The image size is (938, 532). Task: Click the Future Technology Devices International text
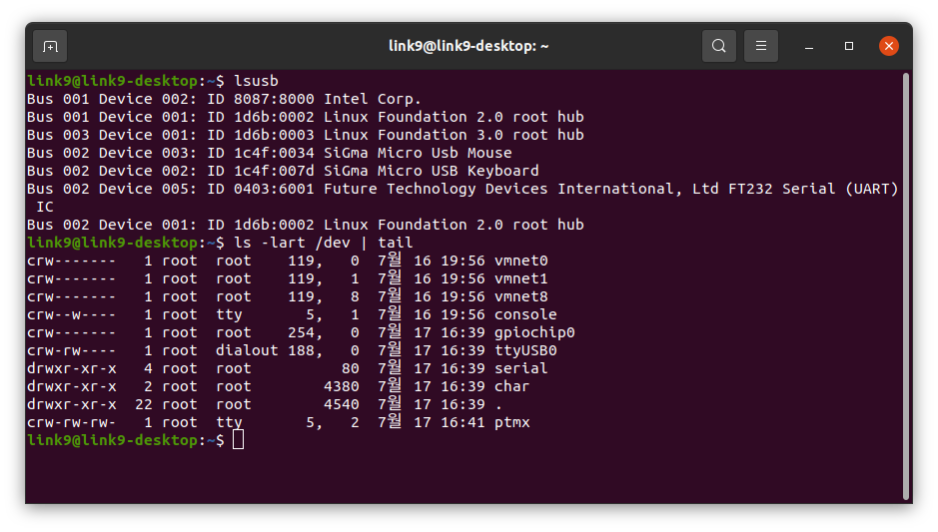coord(498,189)
